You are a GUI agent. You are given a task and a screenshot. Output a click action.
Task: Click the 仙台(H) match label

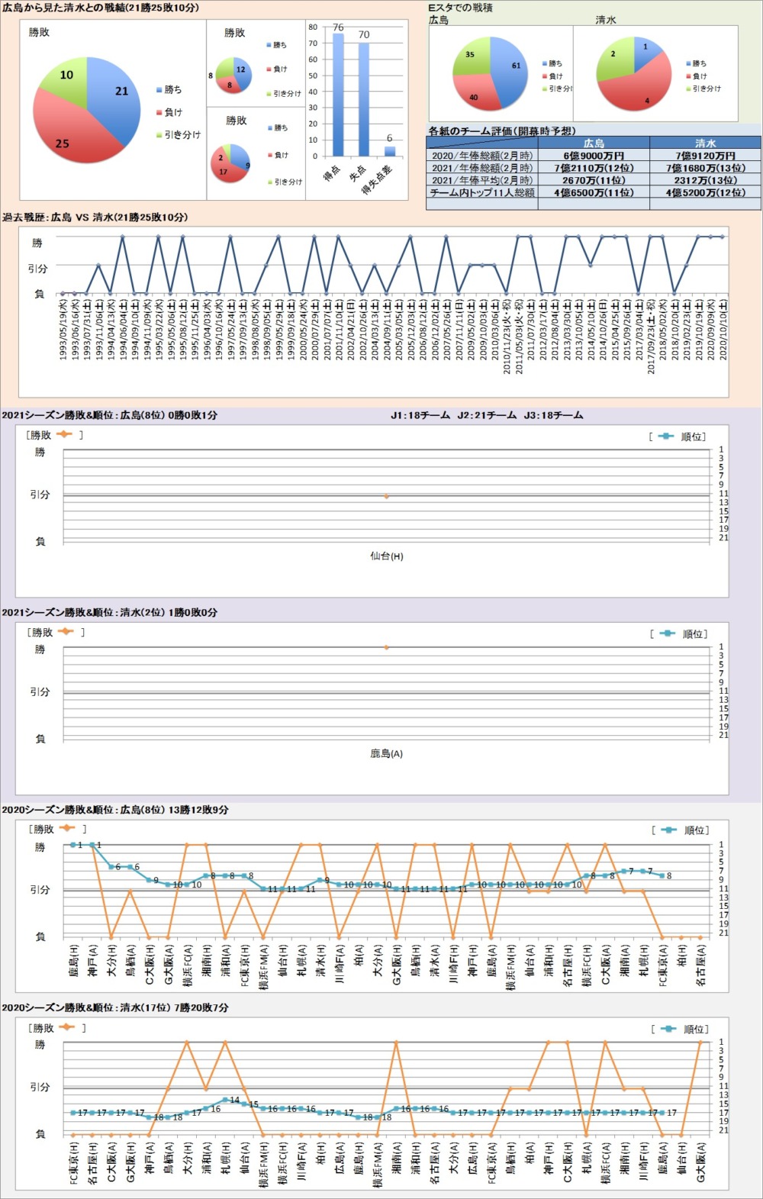coord(387,556)
